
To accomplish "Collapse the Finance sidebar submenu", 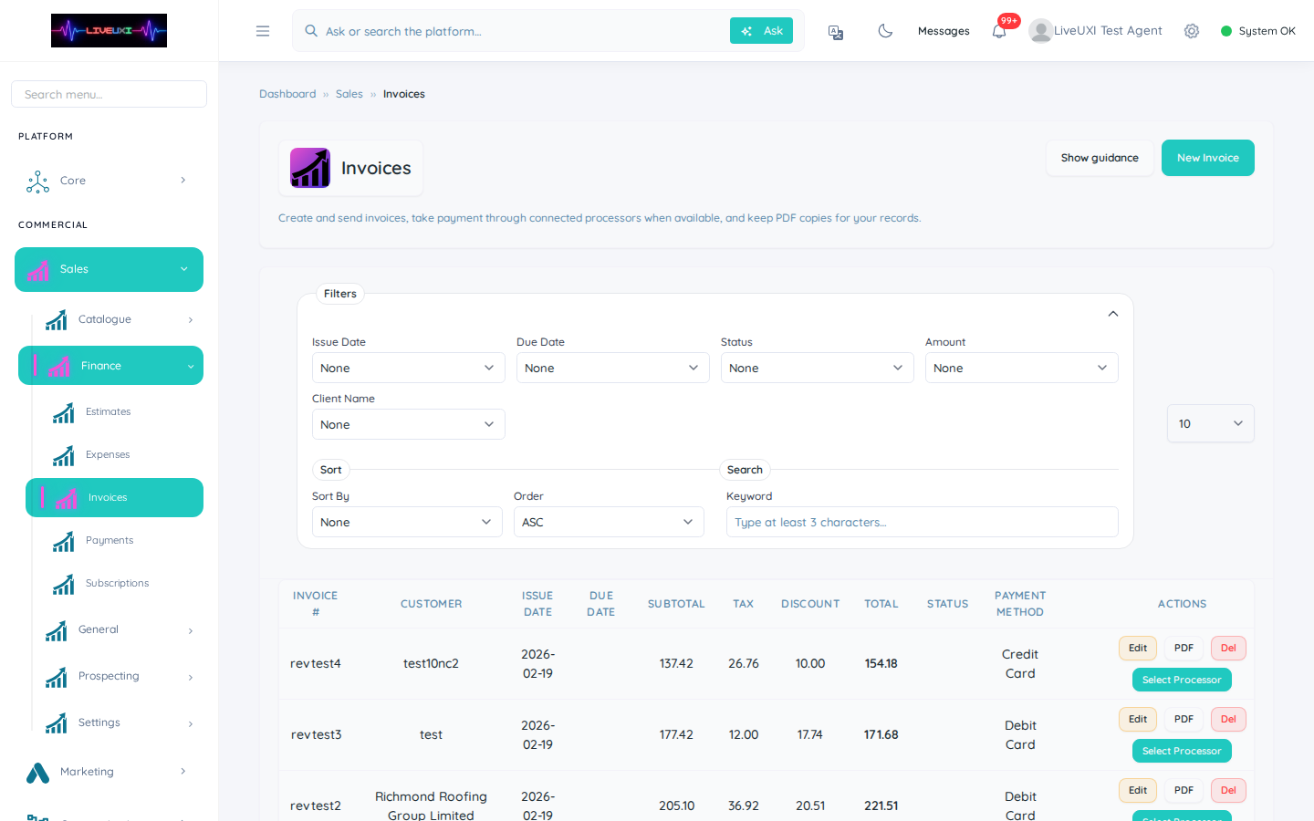I will (110, 366).
